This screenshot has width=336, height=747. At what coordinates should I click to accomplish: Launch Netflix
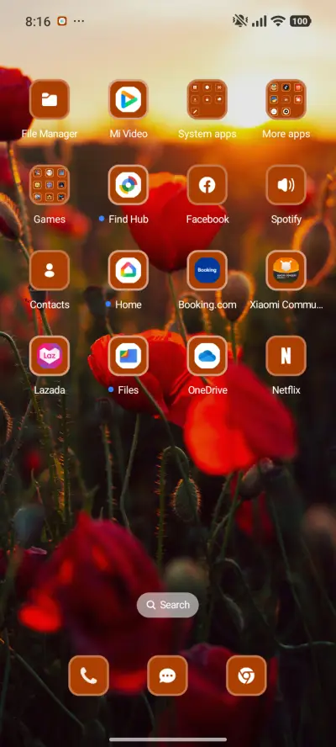tap(286, 355)
